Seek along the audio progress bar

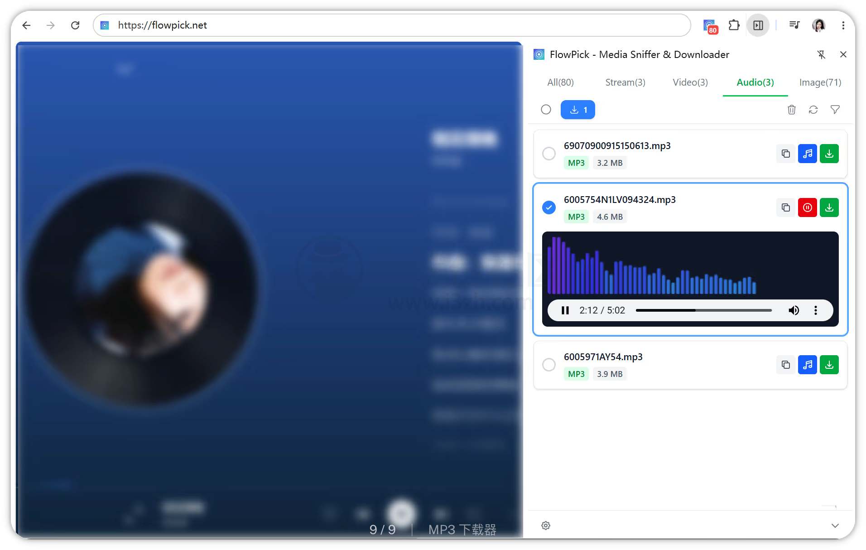point(704,310)
